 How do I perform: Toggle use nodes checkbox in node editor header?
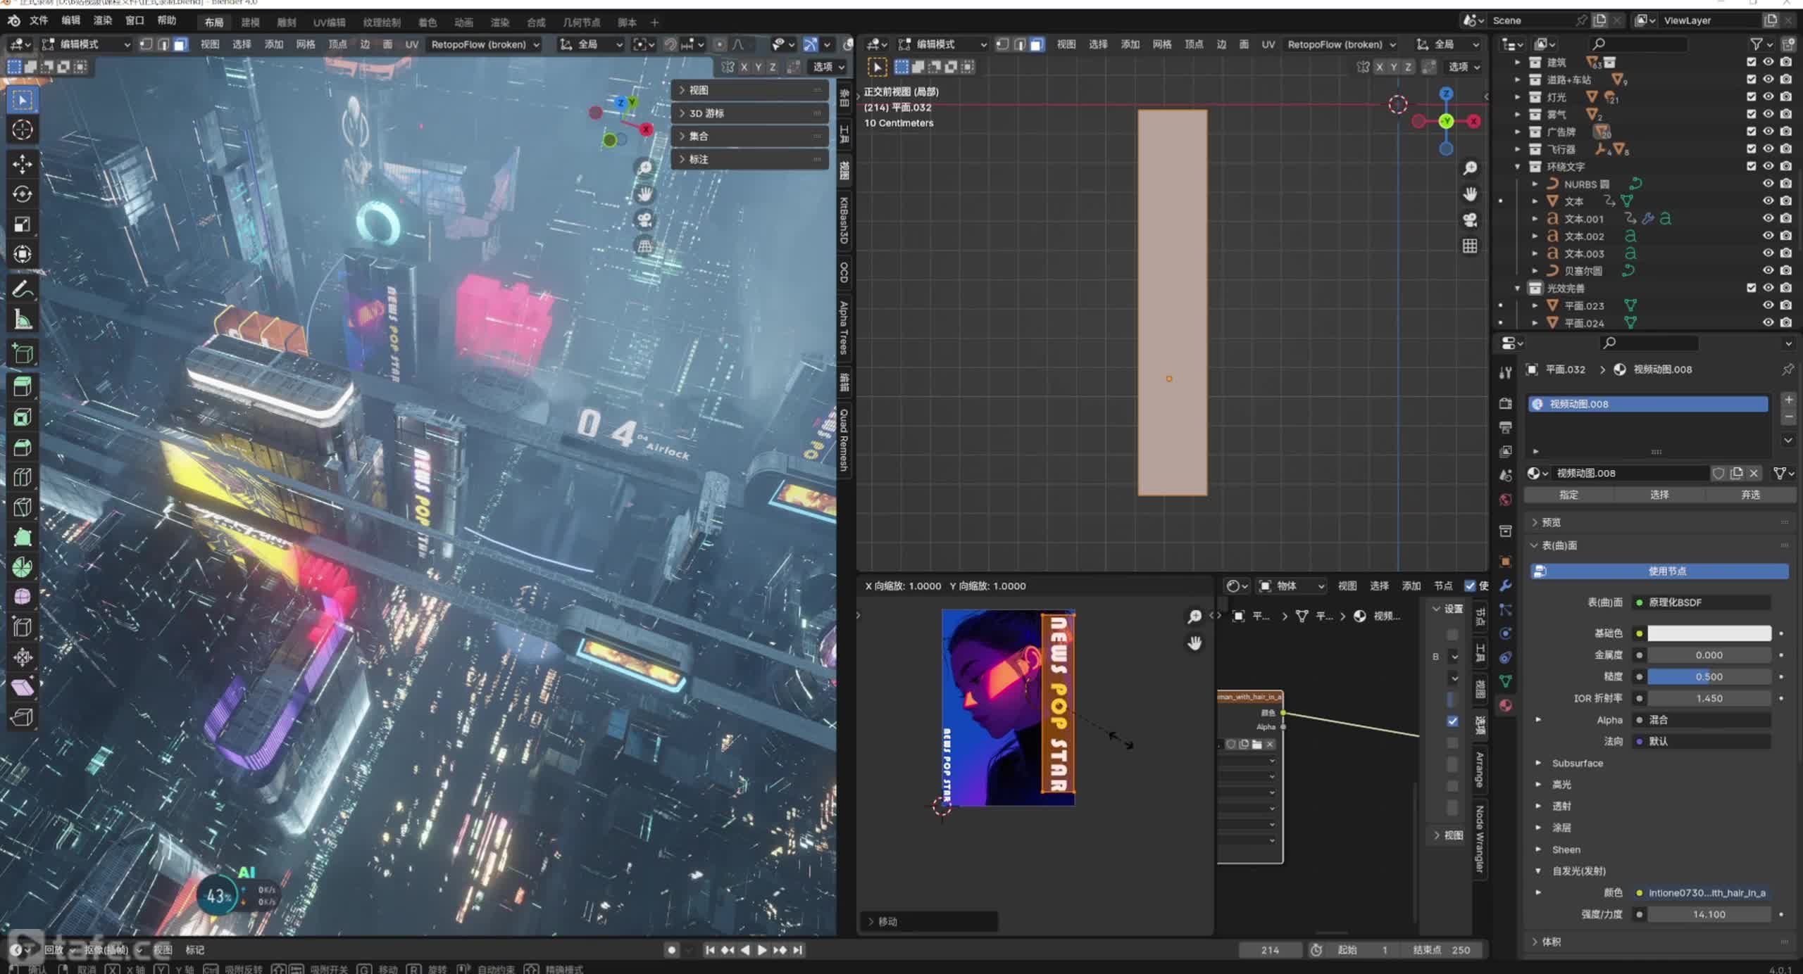click(x=1470, y=586)
